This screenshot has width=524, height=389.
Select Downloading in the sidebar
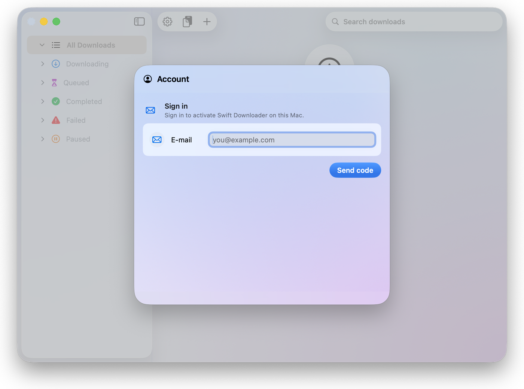[87, 64]
